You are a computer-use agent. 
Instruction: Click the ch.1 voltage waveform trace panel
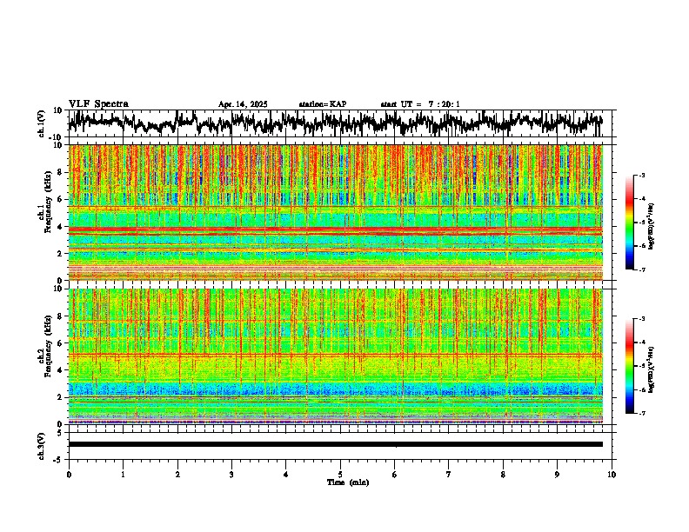[339, 123]
